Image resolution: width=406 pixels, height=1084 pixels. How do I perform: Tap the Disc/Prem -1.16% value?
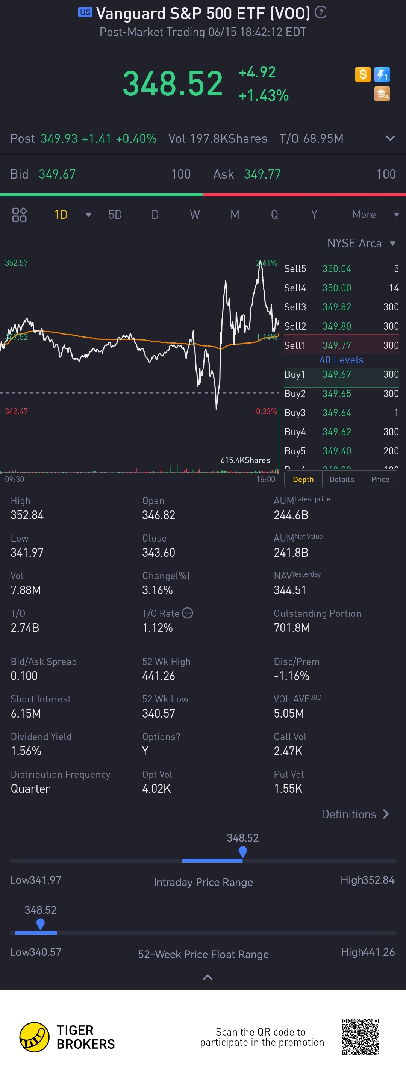(292, 676)
